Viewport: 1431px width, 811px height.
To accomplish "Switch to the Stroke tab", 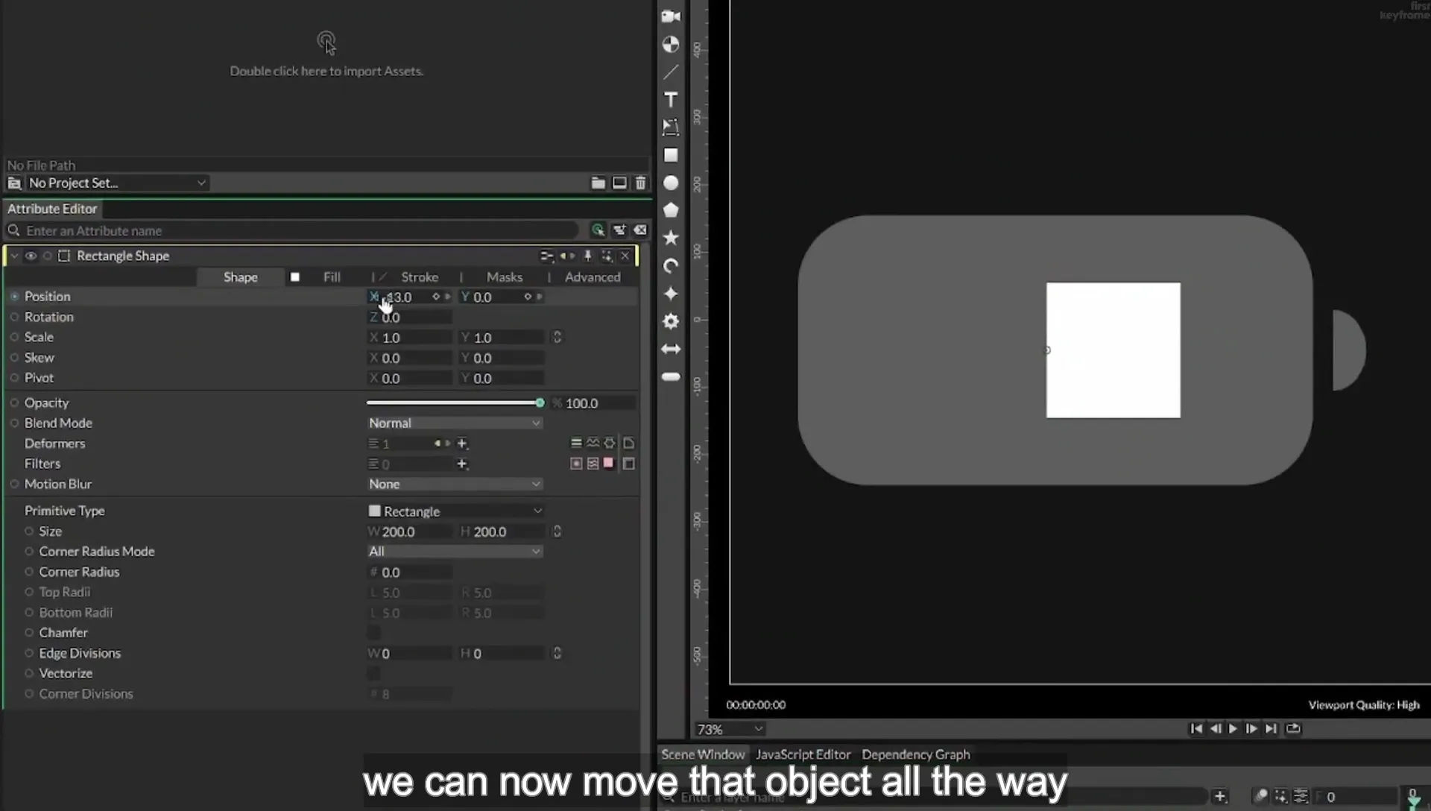I will 420,277.
